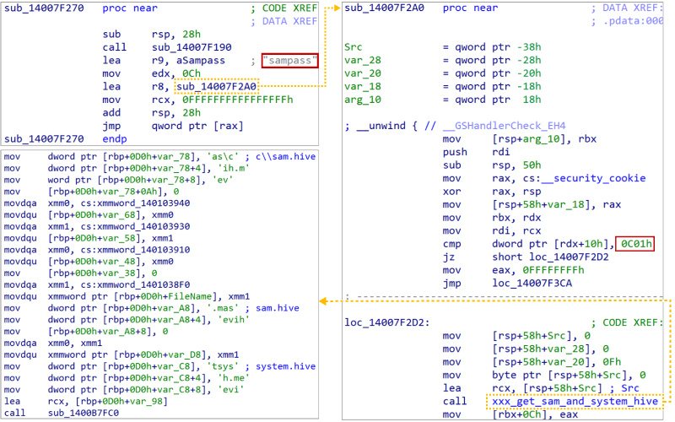
Task: Click the 'tsys' string constant
Action: (222, 366)
